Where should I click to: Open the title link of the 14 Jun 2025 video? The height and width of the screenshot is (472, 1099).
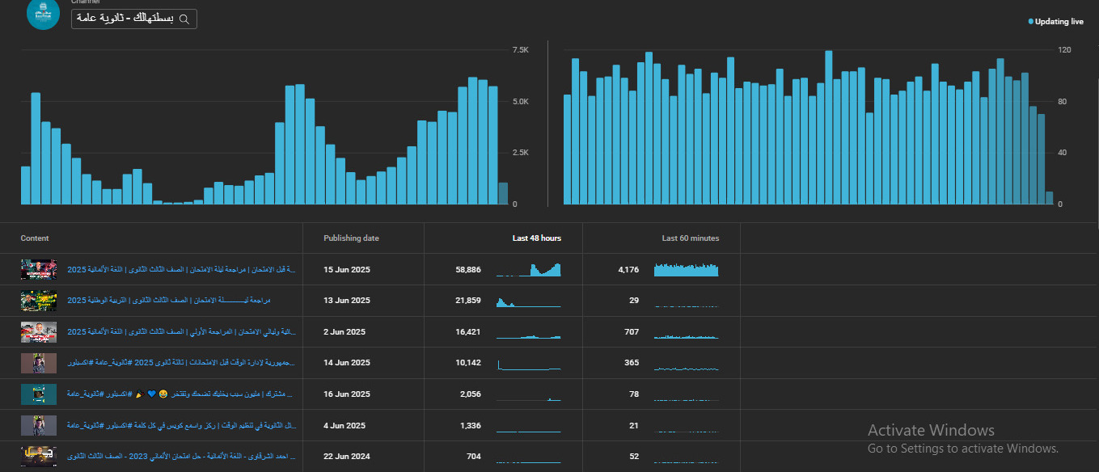click(181, 363)
